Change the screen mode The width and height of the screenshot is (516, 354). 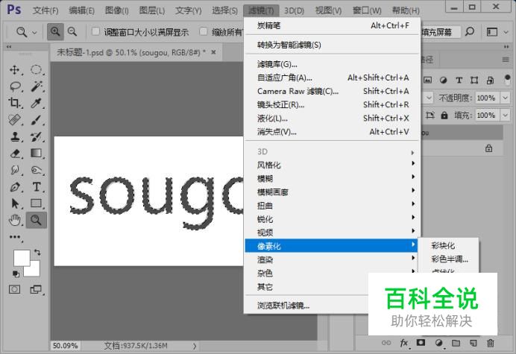pos(36,289)
